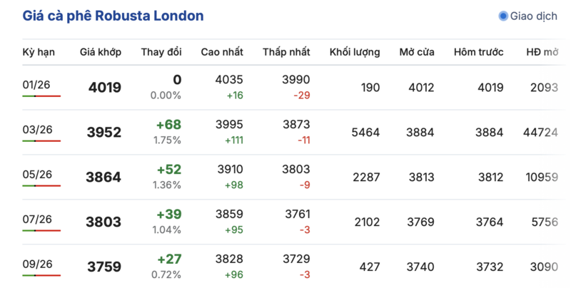This screenshot has width=571, height=288.
Task: Select the Giao dịch radio button
Action: coord(502,16)
